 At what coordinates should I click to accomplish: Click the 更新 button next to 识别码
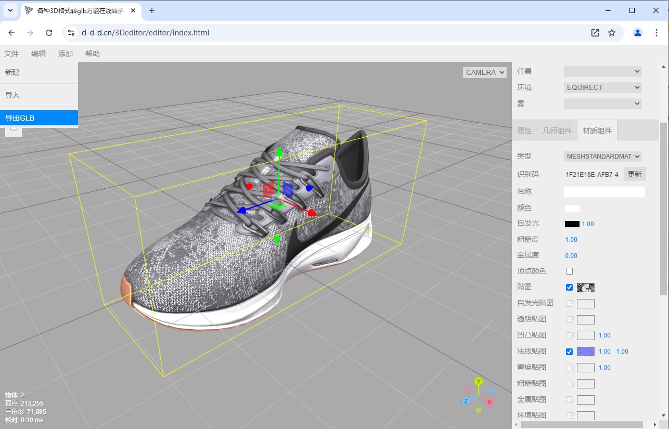click(x=635, y=174)
